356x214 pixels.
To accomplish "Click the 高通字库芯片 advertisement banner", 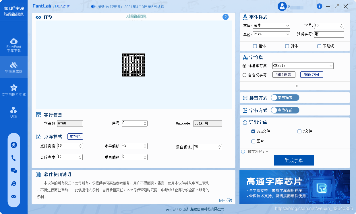I will 295,187.
